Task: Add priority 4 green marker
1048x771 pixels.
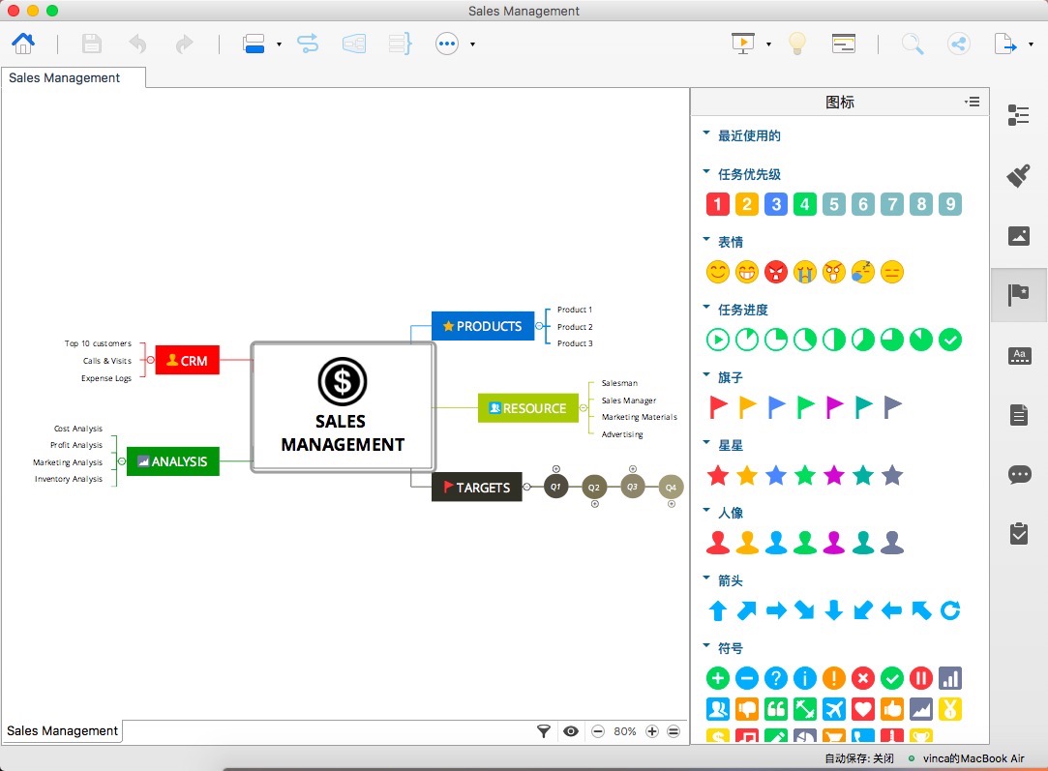Action: coord(805,204)
